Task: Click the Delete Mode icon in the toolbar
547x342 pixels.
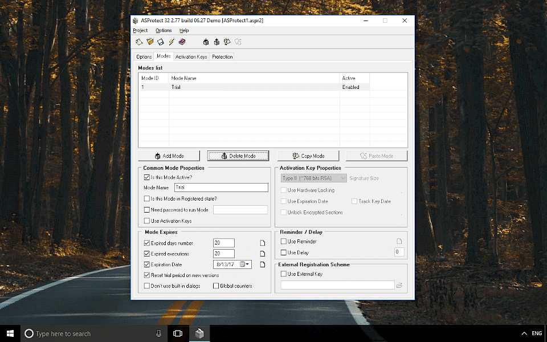Action: pos(217,42)
